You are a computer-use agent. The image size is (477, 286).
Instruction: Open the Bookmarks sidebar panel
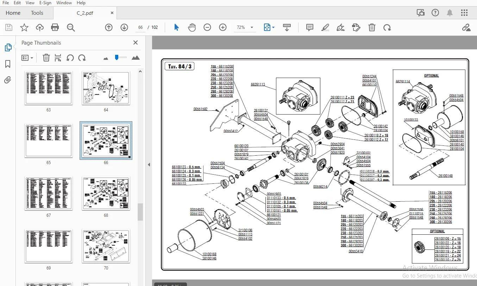point(8,64)
